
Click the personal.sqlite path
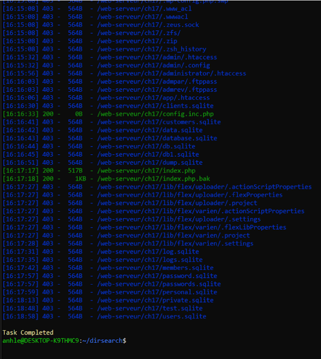click(157, 292)
